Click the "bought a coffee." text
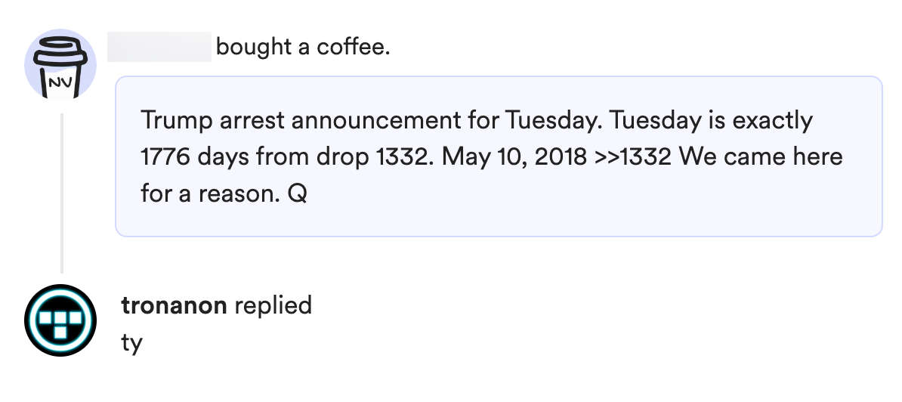902x402 pixels. click(303, 48)
